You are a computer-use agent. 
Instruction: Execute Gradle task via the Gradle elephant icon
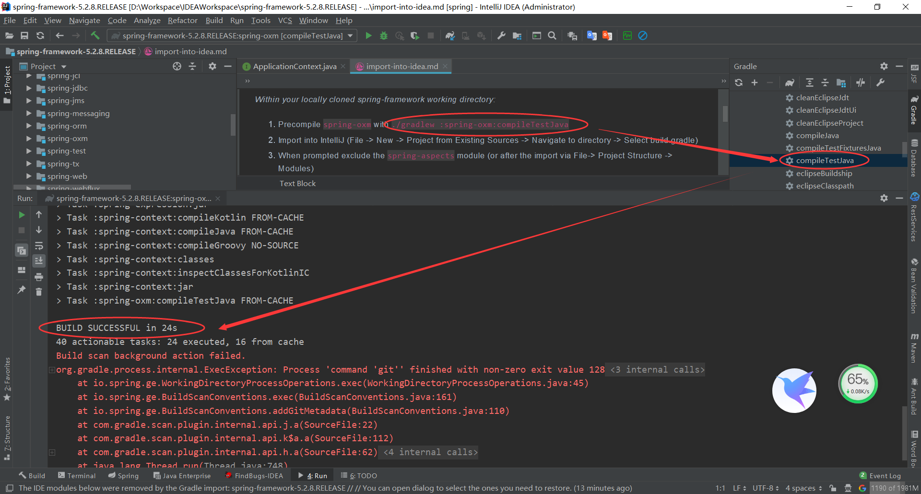[x=790, y=82]
